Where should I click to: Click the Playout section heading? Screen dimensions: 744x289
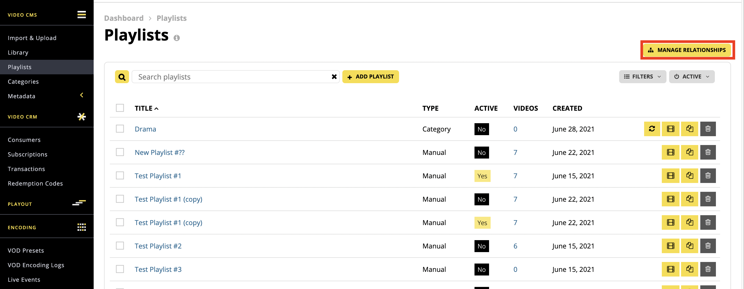coord(20,204)
